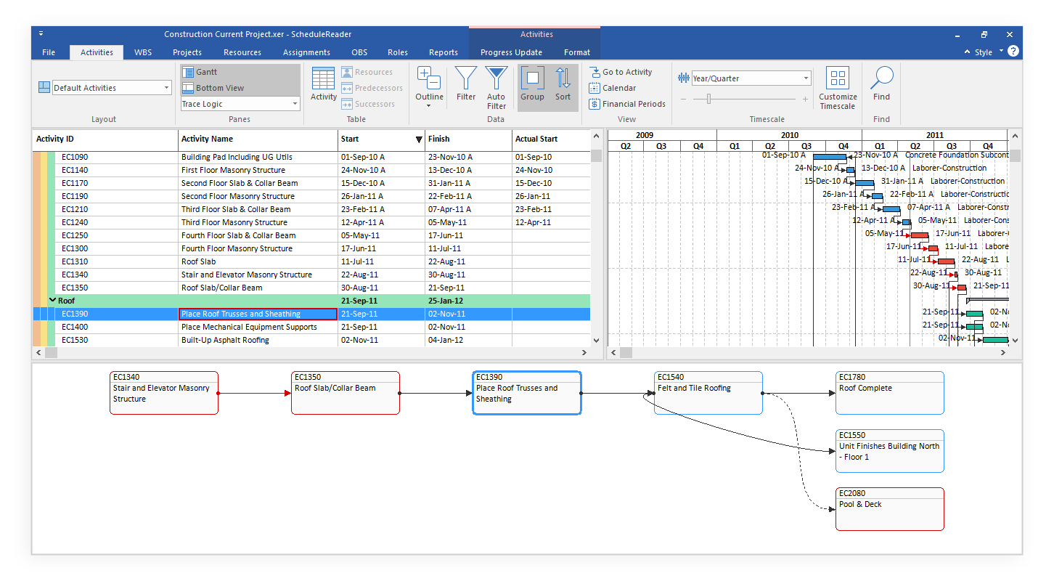The width and height of the screenshot is (1054, 581).
Task: Click the Start column sort arrow
Action: tap(418, 139)
